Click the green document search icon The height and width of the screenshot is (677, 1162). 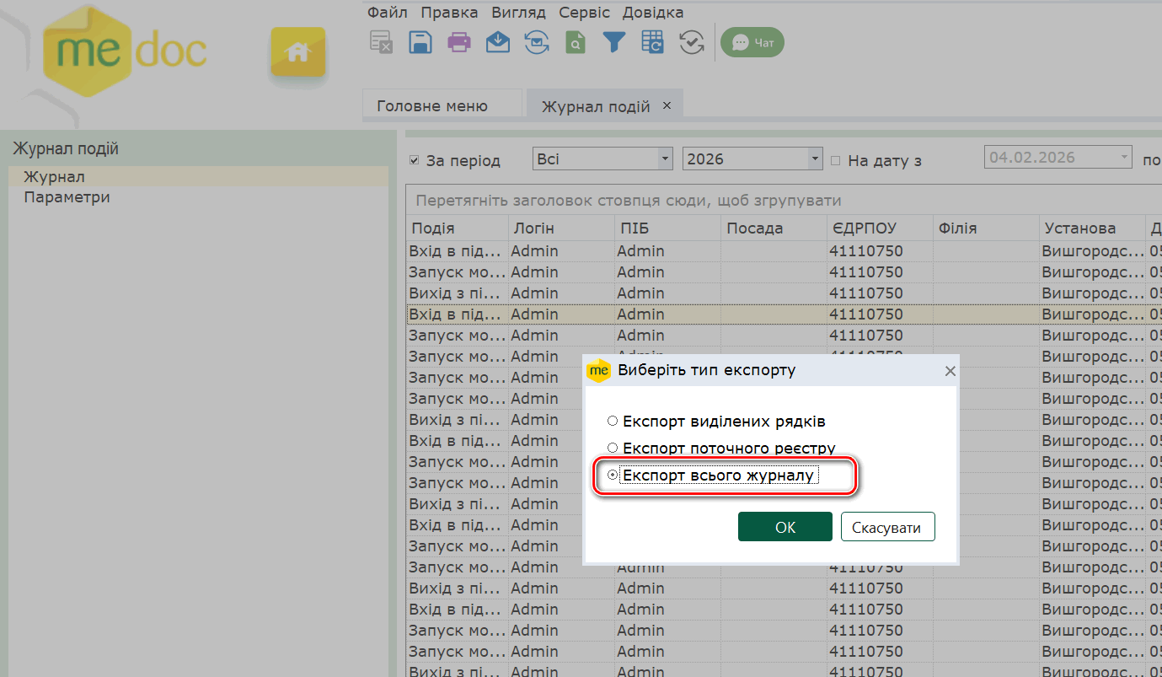point(576,42)
